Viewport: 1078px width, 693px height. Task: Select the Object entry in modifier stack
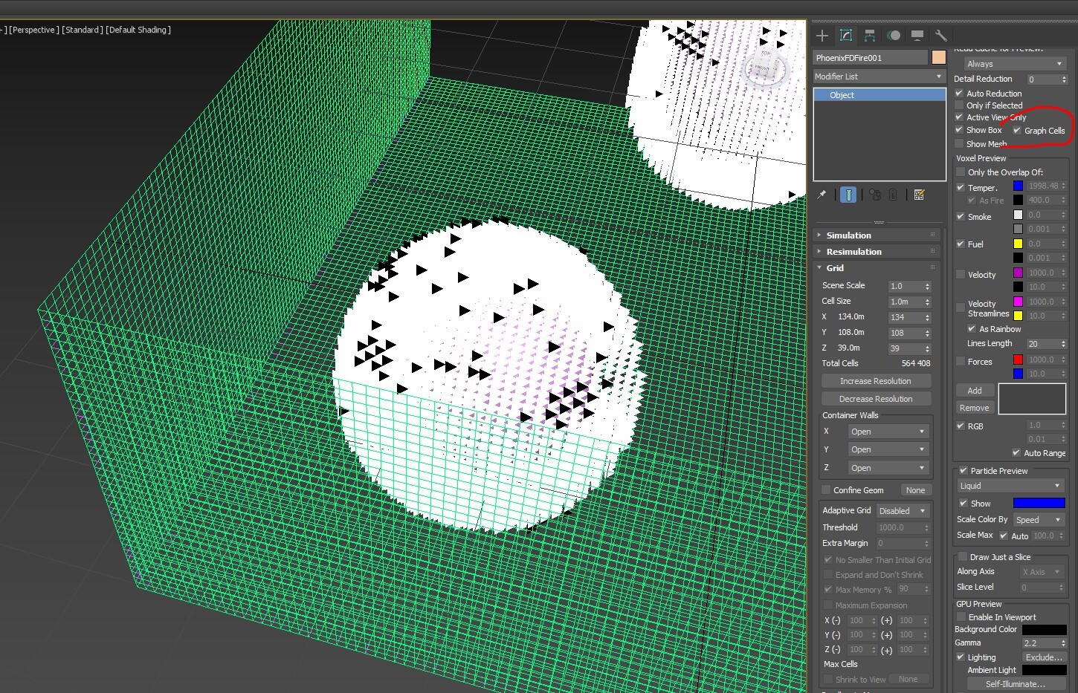(x=879, y=95)
